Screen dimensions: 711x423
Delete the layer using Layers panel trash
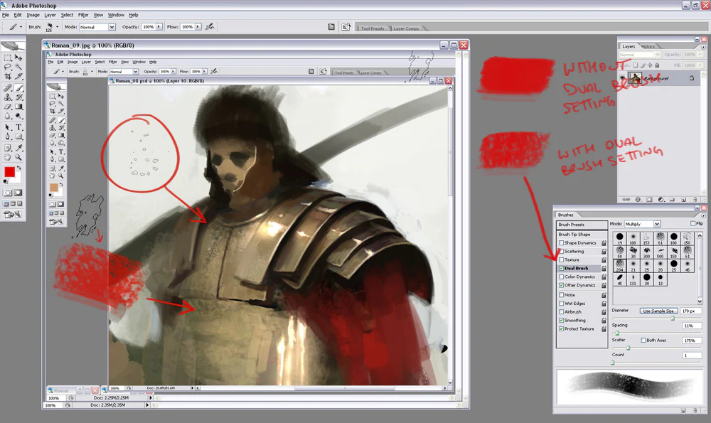coord(695,200)
